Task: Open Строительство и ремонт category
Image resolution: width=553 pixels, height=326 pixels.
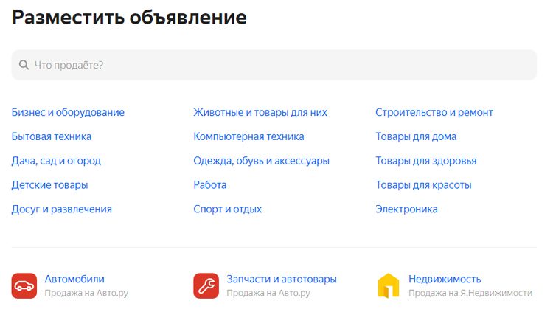Action: pos(434,112)
